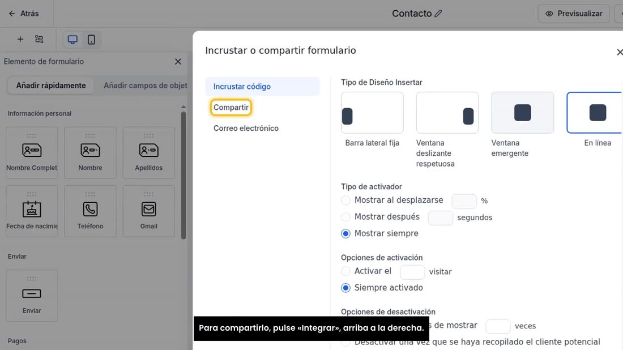
Task: Go back with the Atrás arrow
Action: coord(23,14)
